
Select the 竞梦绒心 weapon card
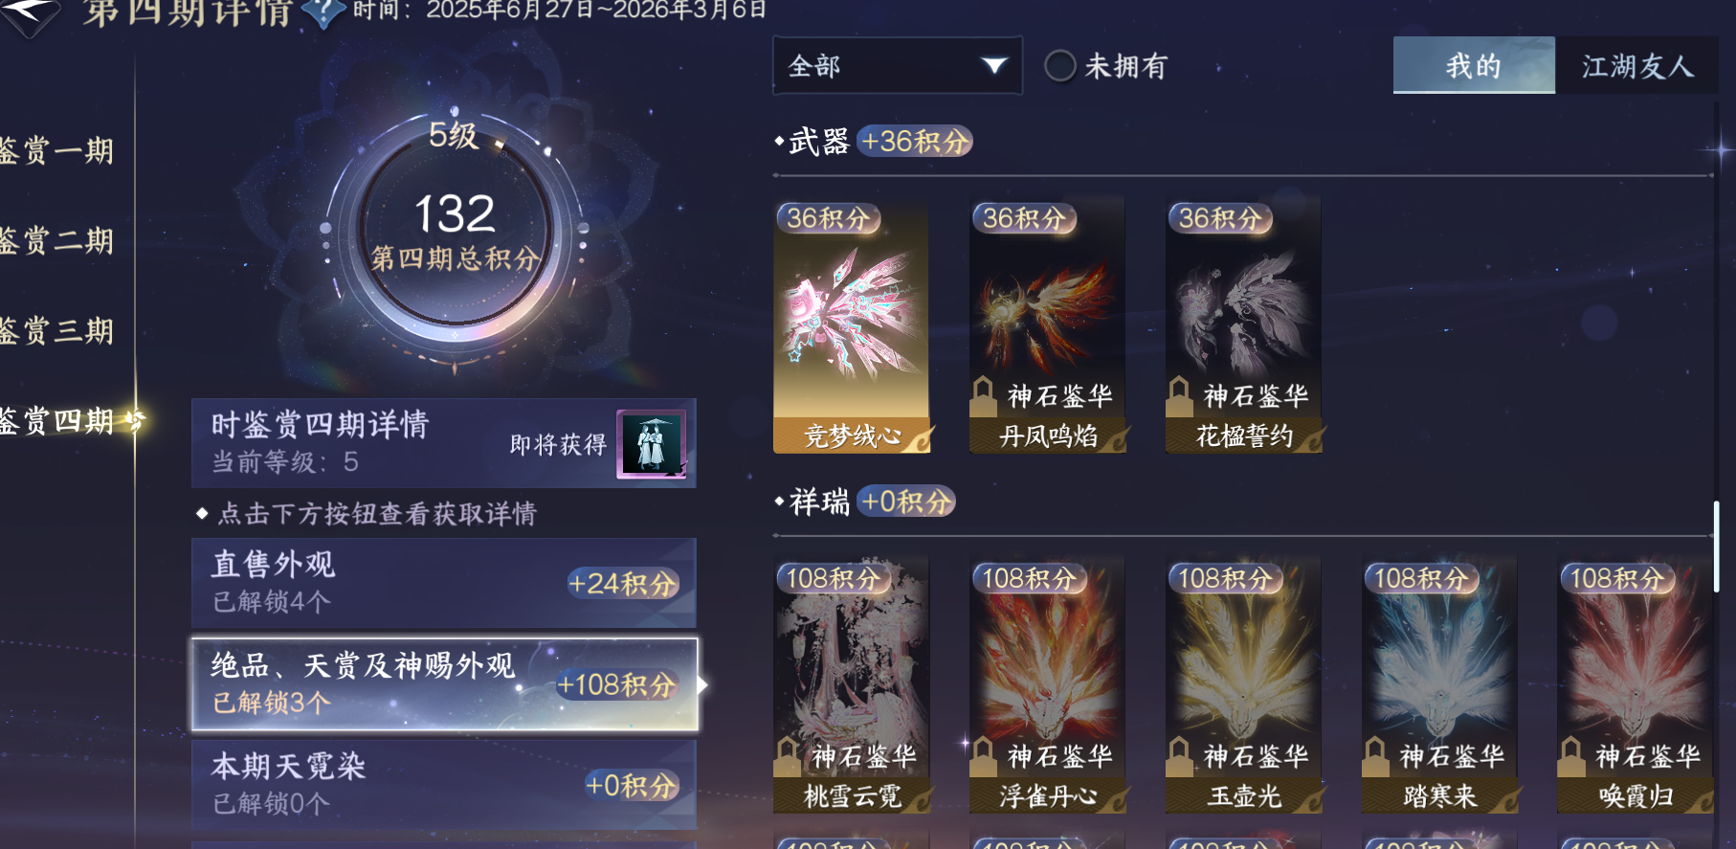point(851,325)
